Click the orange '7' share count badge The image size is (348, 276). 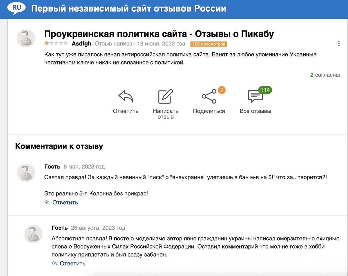tap(221, 90)
